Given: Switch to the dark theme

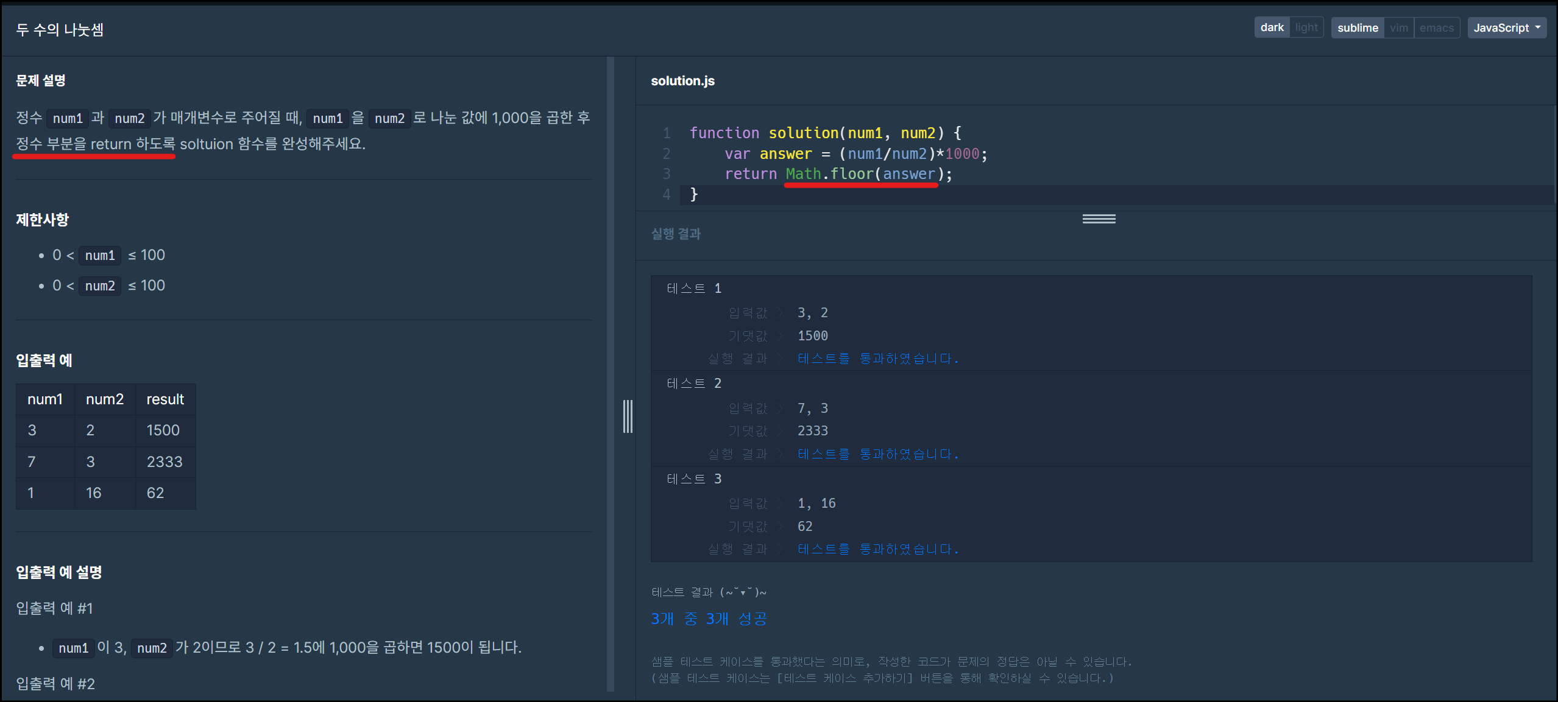Looking at the screenshot, I should (1272, 27).
